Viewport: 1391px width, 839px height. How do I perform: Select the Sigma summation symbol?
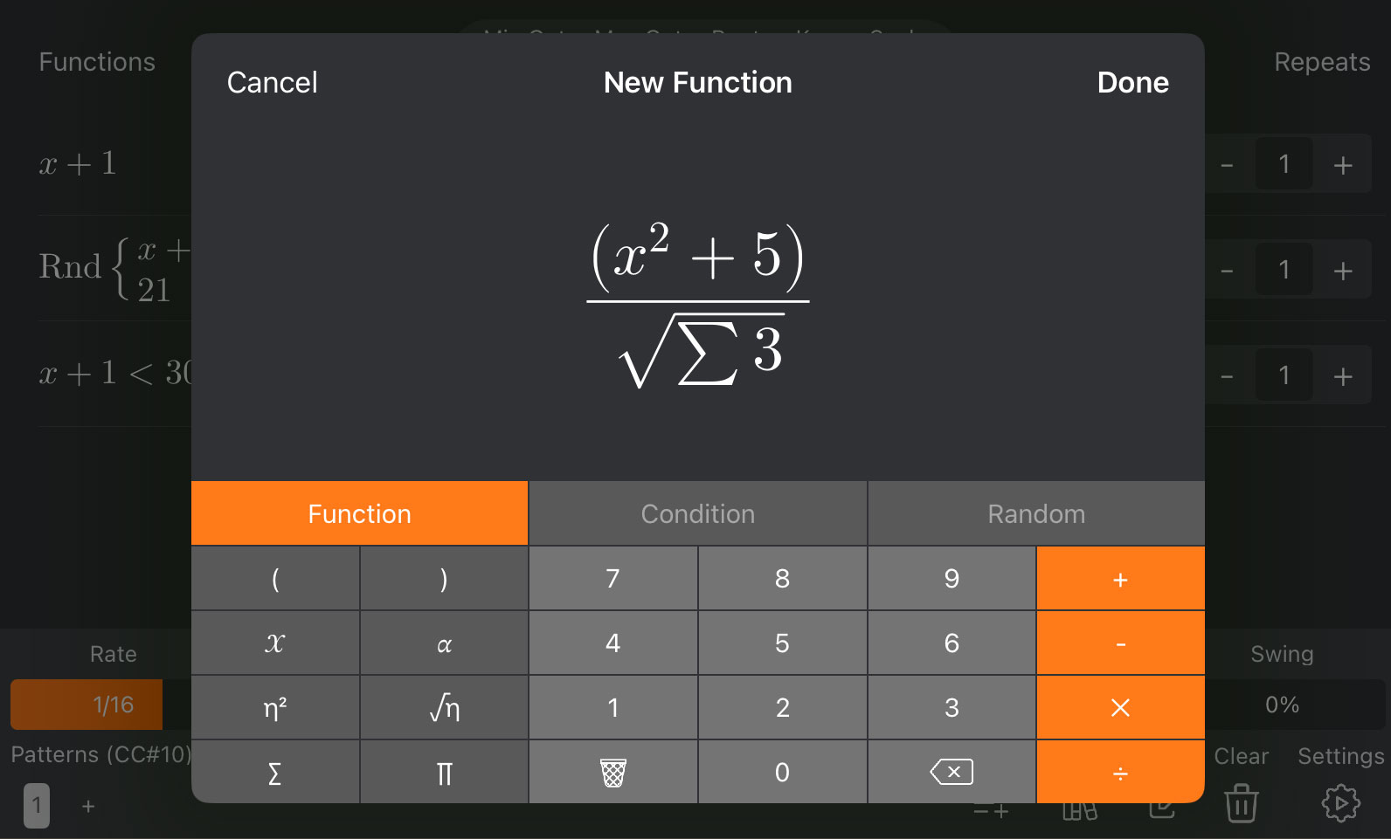tap(274, 772)
